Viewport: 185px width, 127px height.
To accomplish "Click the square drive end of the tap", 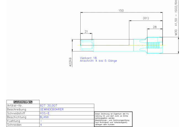I will (x=87, y=45).
